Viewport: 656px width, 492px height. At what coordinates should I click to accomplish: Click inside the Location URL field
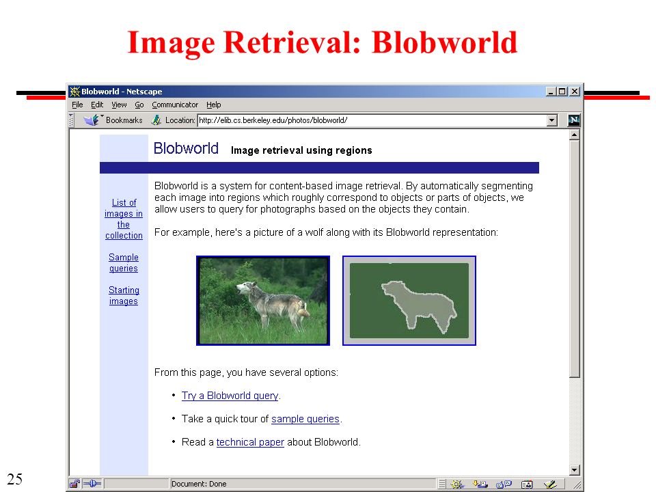click(x=372, y=120)
